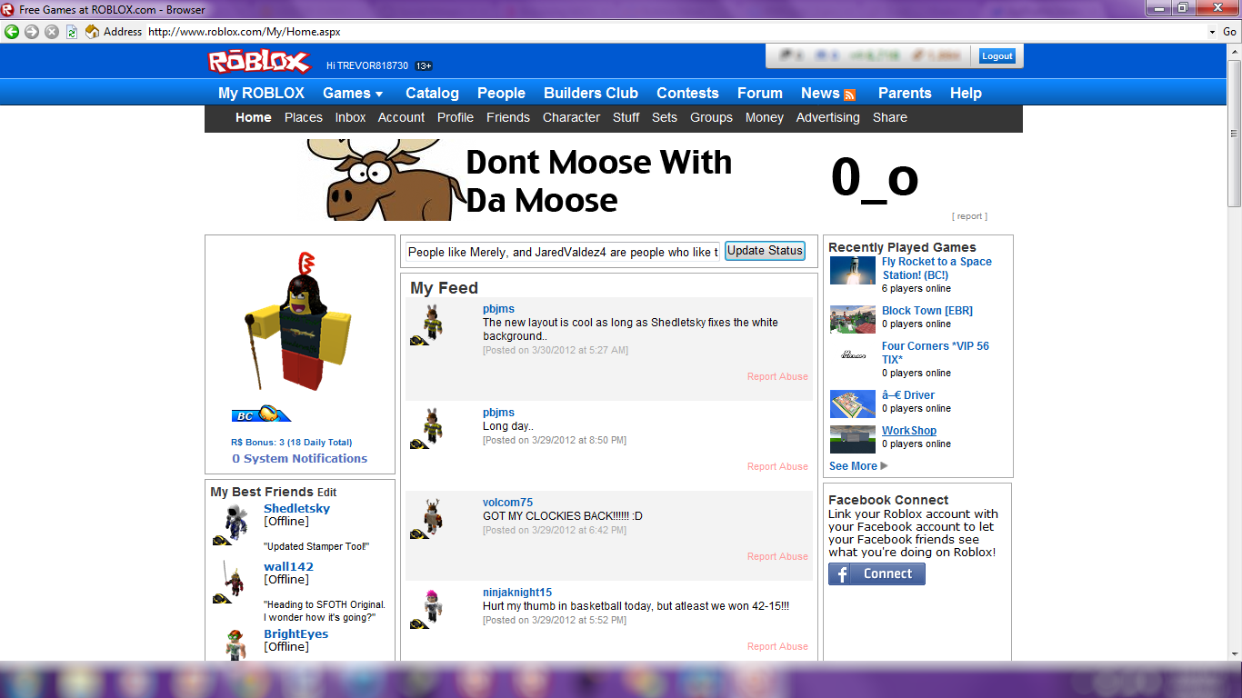Open the Driver game thumbnail
1242x698 pixels.
(x=853, y=404)
